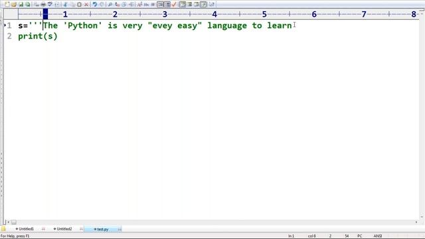This screenshot has height=239, width=425.
Task: Click the word 'language' in line 1
Action: coord(227,25)
